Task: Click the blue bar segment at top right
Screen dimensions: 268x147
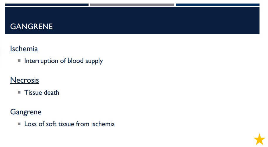Action: click(218, 5)
